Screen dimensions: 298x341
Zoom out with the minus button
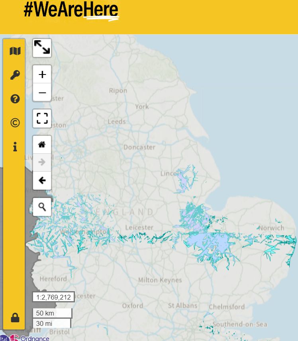[42, 92]
